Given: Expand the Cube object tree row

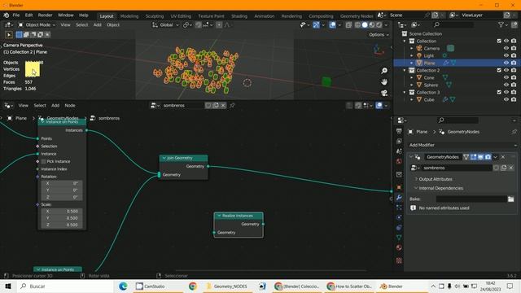Looking at the screenshot, I should (x=412, y=99).
